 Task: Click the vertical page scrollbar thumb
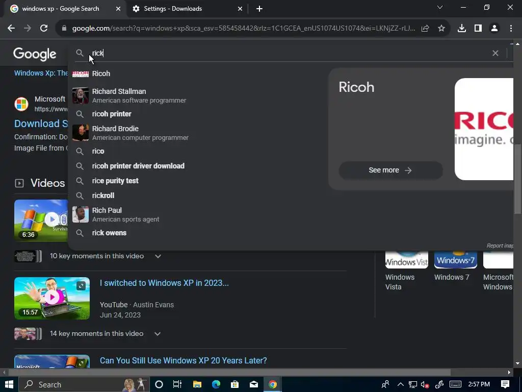tap(517, 179)
